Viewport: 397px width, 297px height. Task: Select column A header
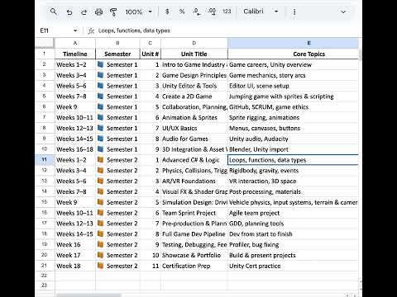click(75, 43)
